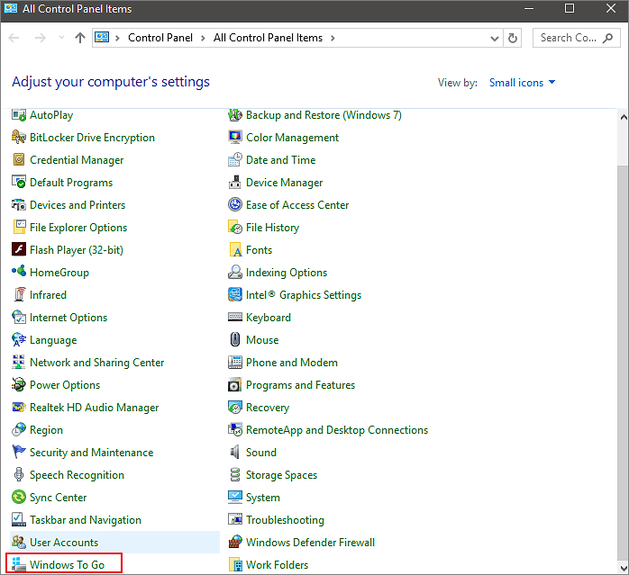The image size is (629, 575).
Task: Click the Programs and Features link
Action: coord(300,385)
